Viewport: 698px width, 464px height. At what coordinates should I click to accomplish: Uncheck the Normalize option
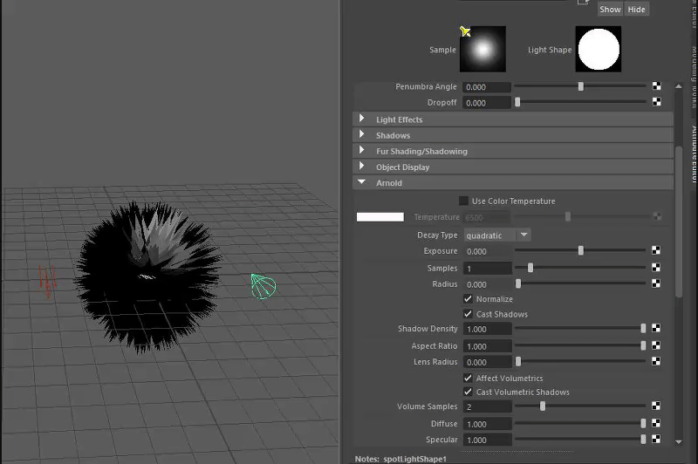[468, 299]
